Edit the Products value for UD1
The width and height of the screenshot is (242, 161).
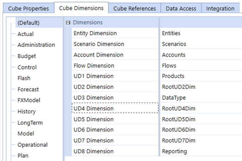click(x=201, y=76)
